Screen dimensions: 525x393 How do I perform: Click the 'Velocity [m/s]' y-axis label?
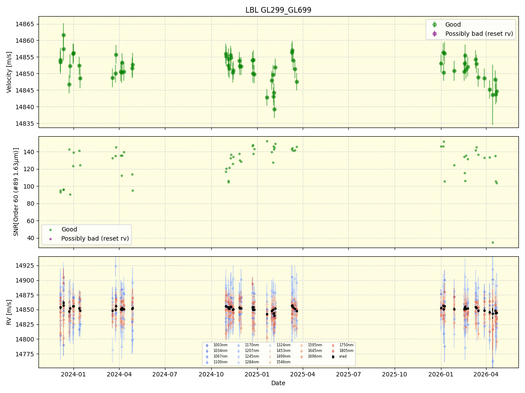coord(9,72)
